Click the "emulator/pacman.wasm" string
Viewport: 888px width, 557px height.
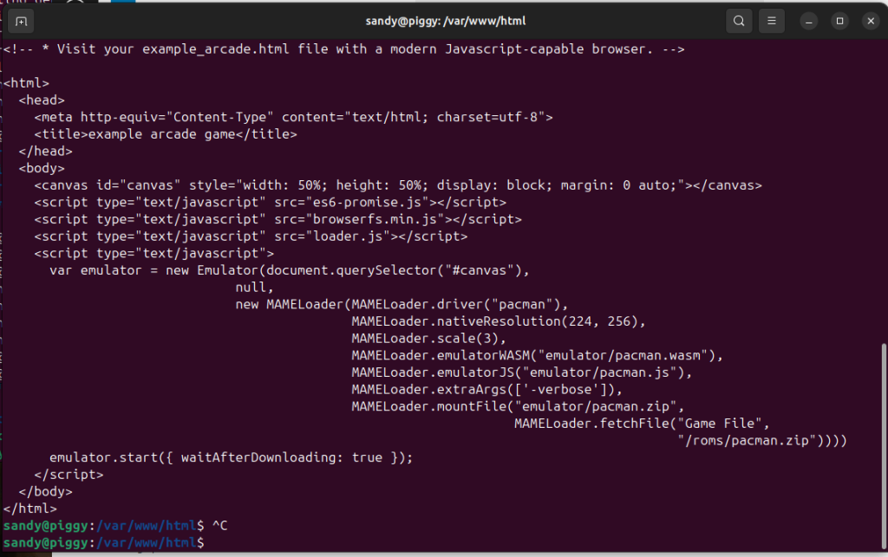pyautogui.click(x=623, y=356)
